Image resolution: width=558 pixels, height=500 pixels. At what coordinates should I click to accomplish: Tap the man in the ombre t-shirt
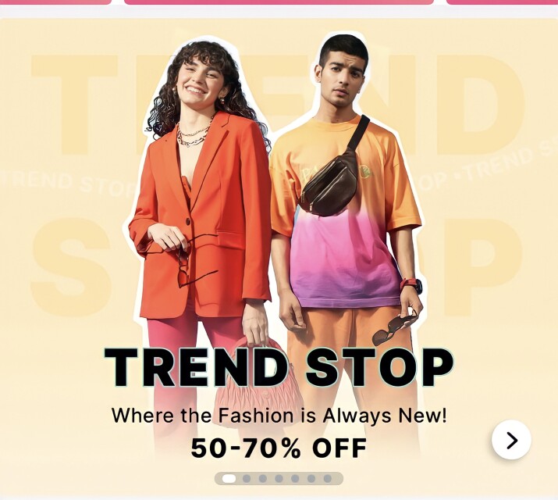point(349,214)
